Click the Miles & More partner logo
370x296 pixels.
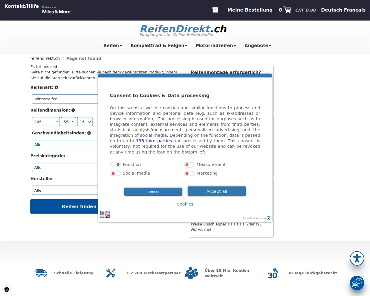[x=56, y=10]
